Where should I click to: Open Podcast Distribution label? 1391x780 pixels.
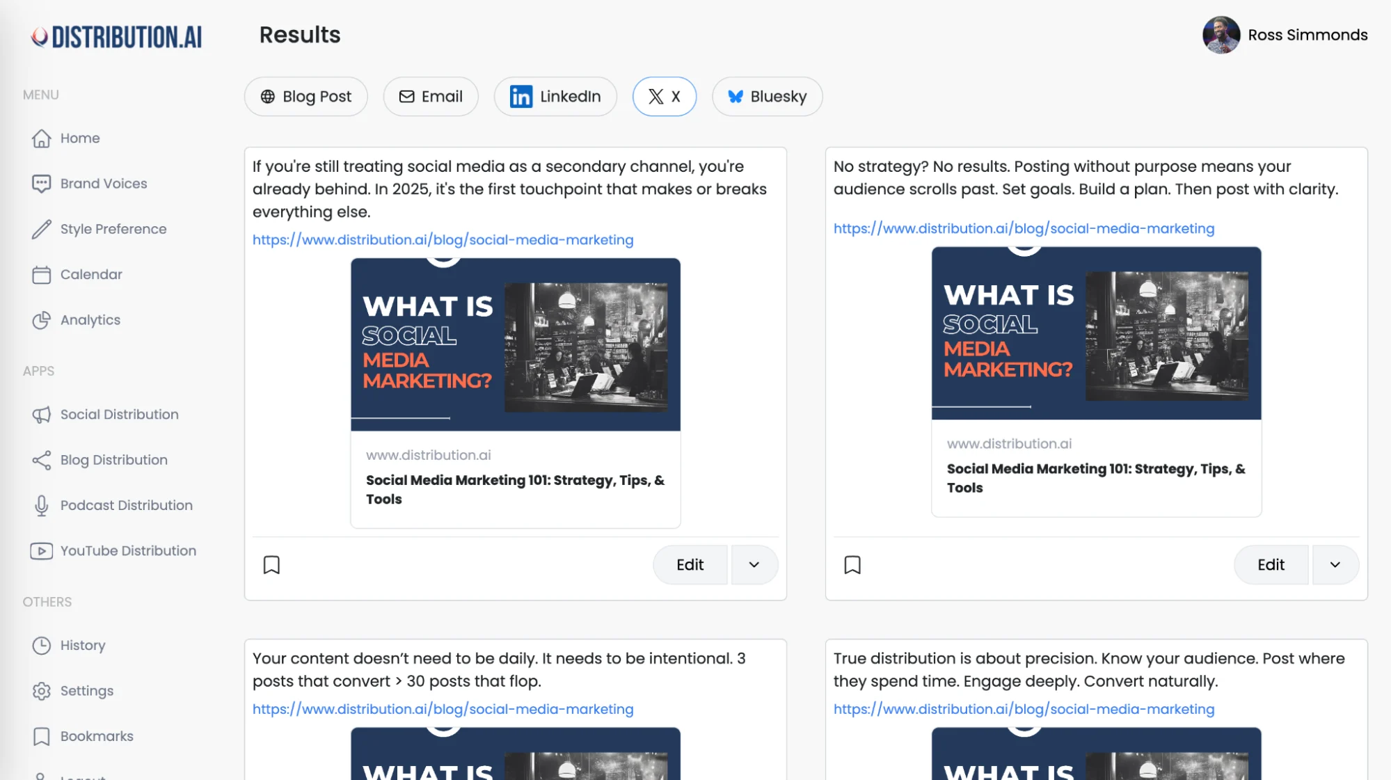tap(127, 506)
